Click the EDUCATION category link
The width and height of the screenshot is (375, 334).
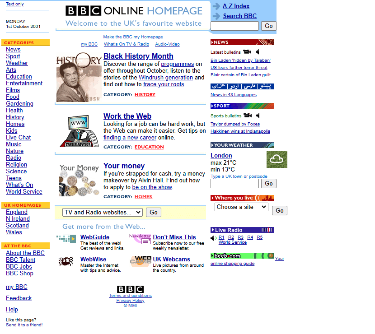click(149, 147)
